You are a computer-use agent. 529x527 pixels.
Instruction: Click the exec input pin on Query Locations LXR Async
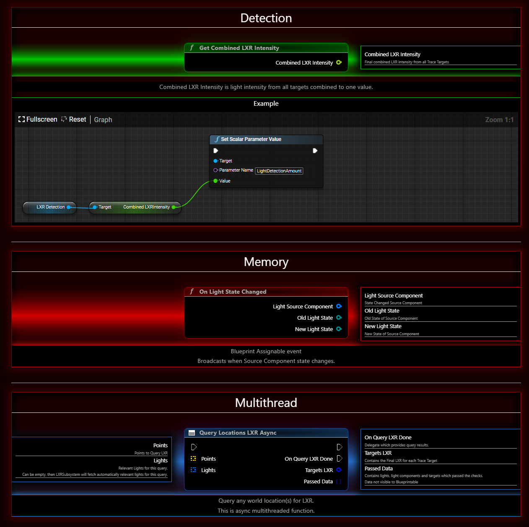[194, 447]
